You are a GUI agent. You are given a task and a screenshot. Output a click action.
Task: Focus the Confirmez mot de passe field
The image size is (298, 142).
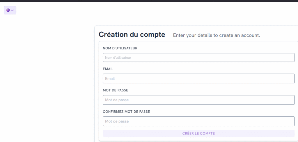198,121
